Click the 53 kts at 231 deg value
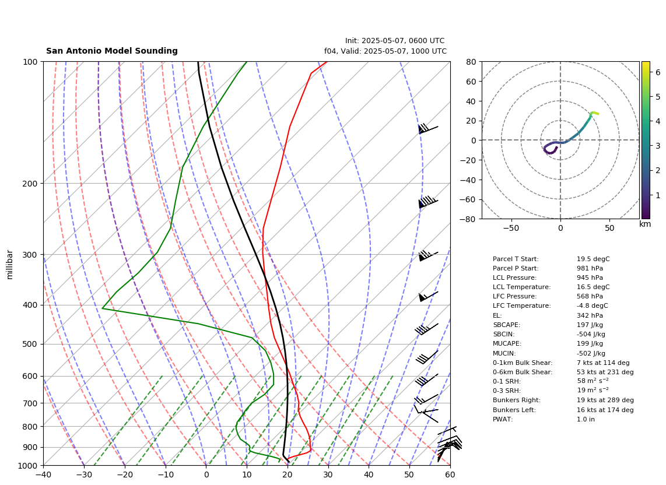The width and height of the screenshot is (666, 485). [x=605, y=372]
